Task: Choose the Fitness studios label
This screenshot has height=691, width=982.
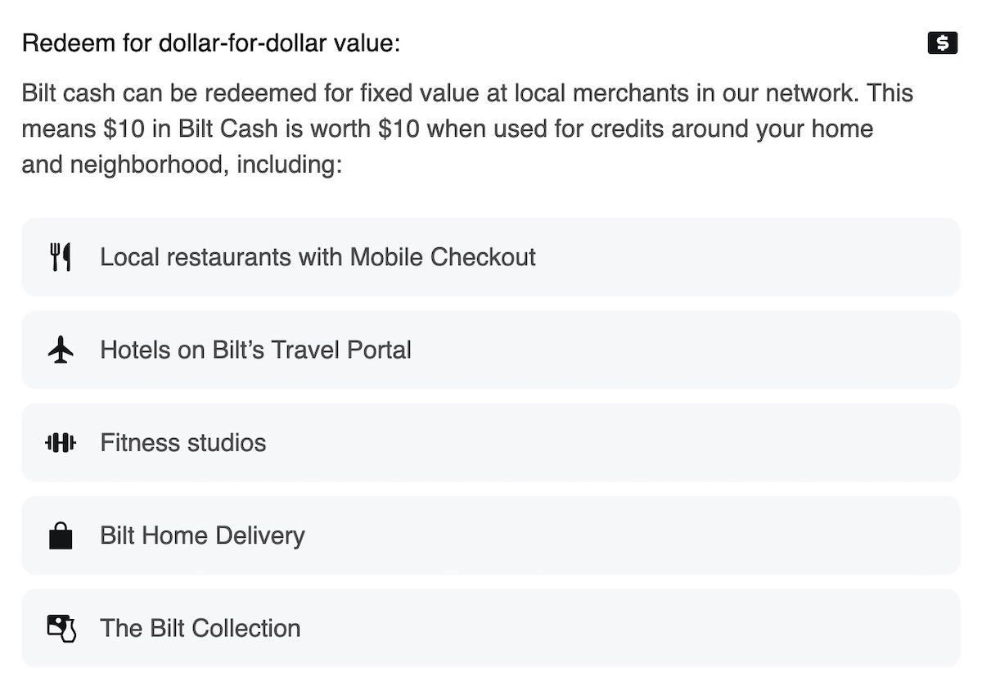Action: pos(182,443)
